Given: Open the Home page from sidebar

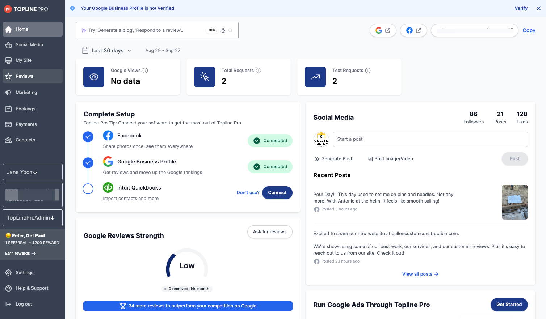Looking at the screenshot, I should tap(33, 29).
